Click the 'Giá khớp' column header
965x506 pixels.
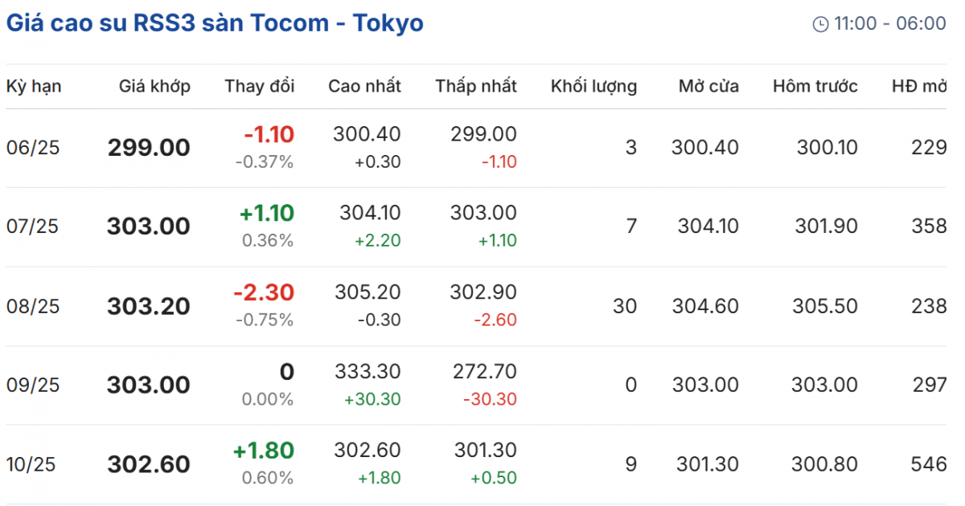point(154,87)
